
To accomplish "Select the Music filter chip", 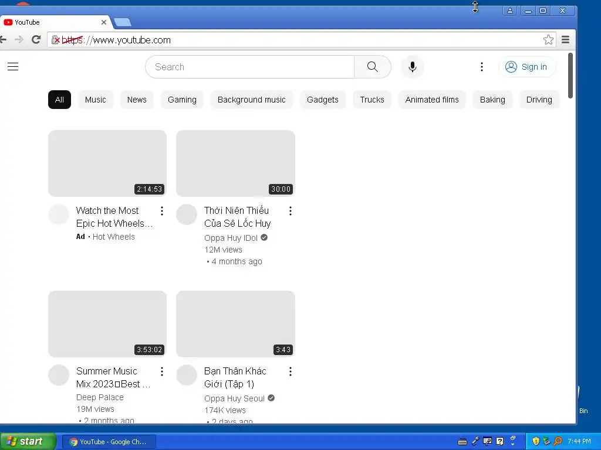I will pos(96,100).
